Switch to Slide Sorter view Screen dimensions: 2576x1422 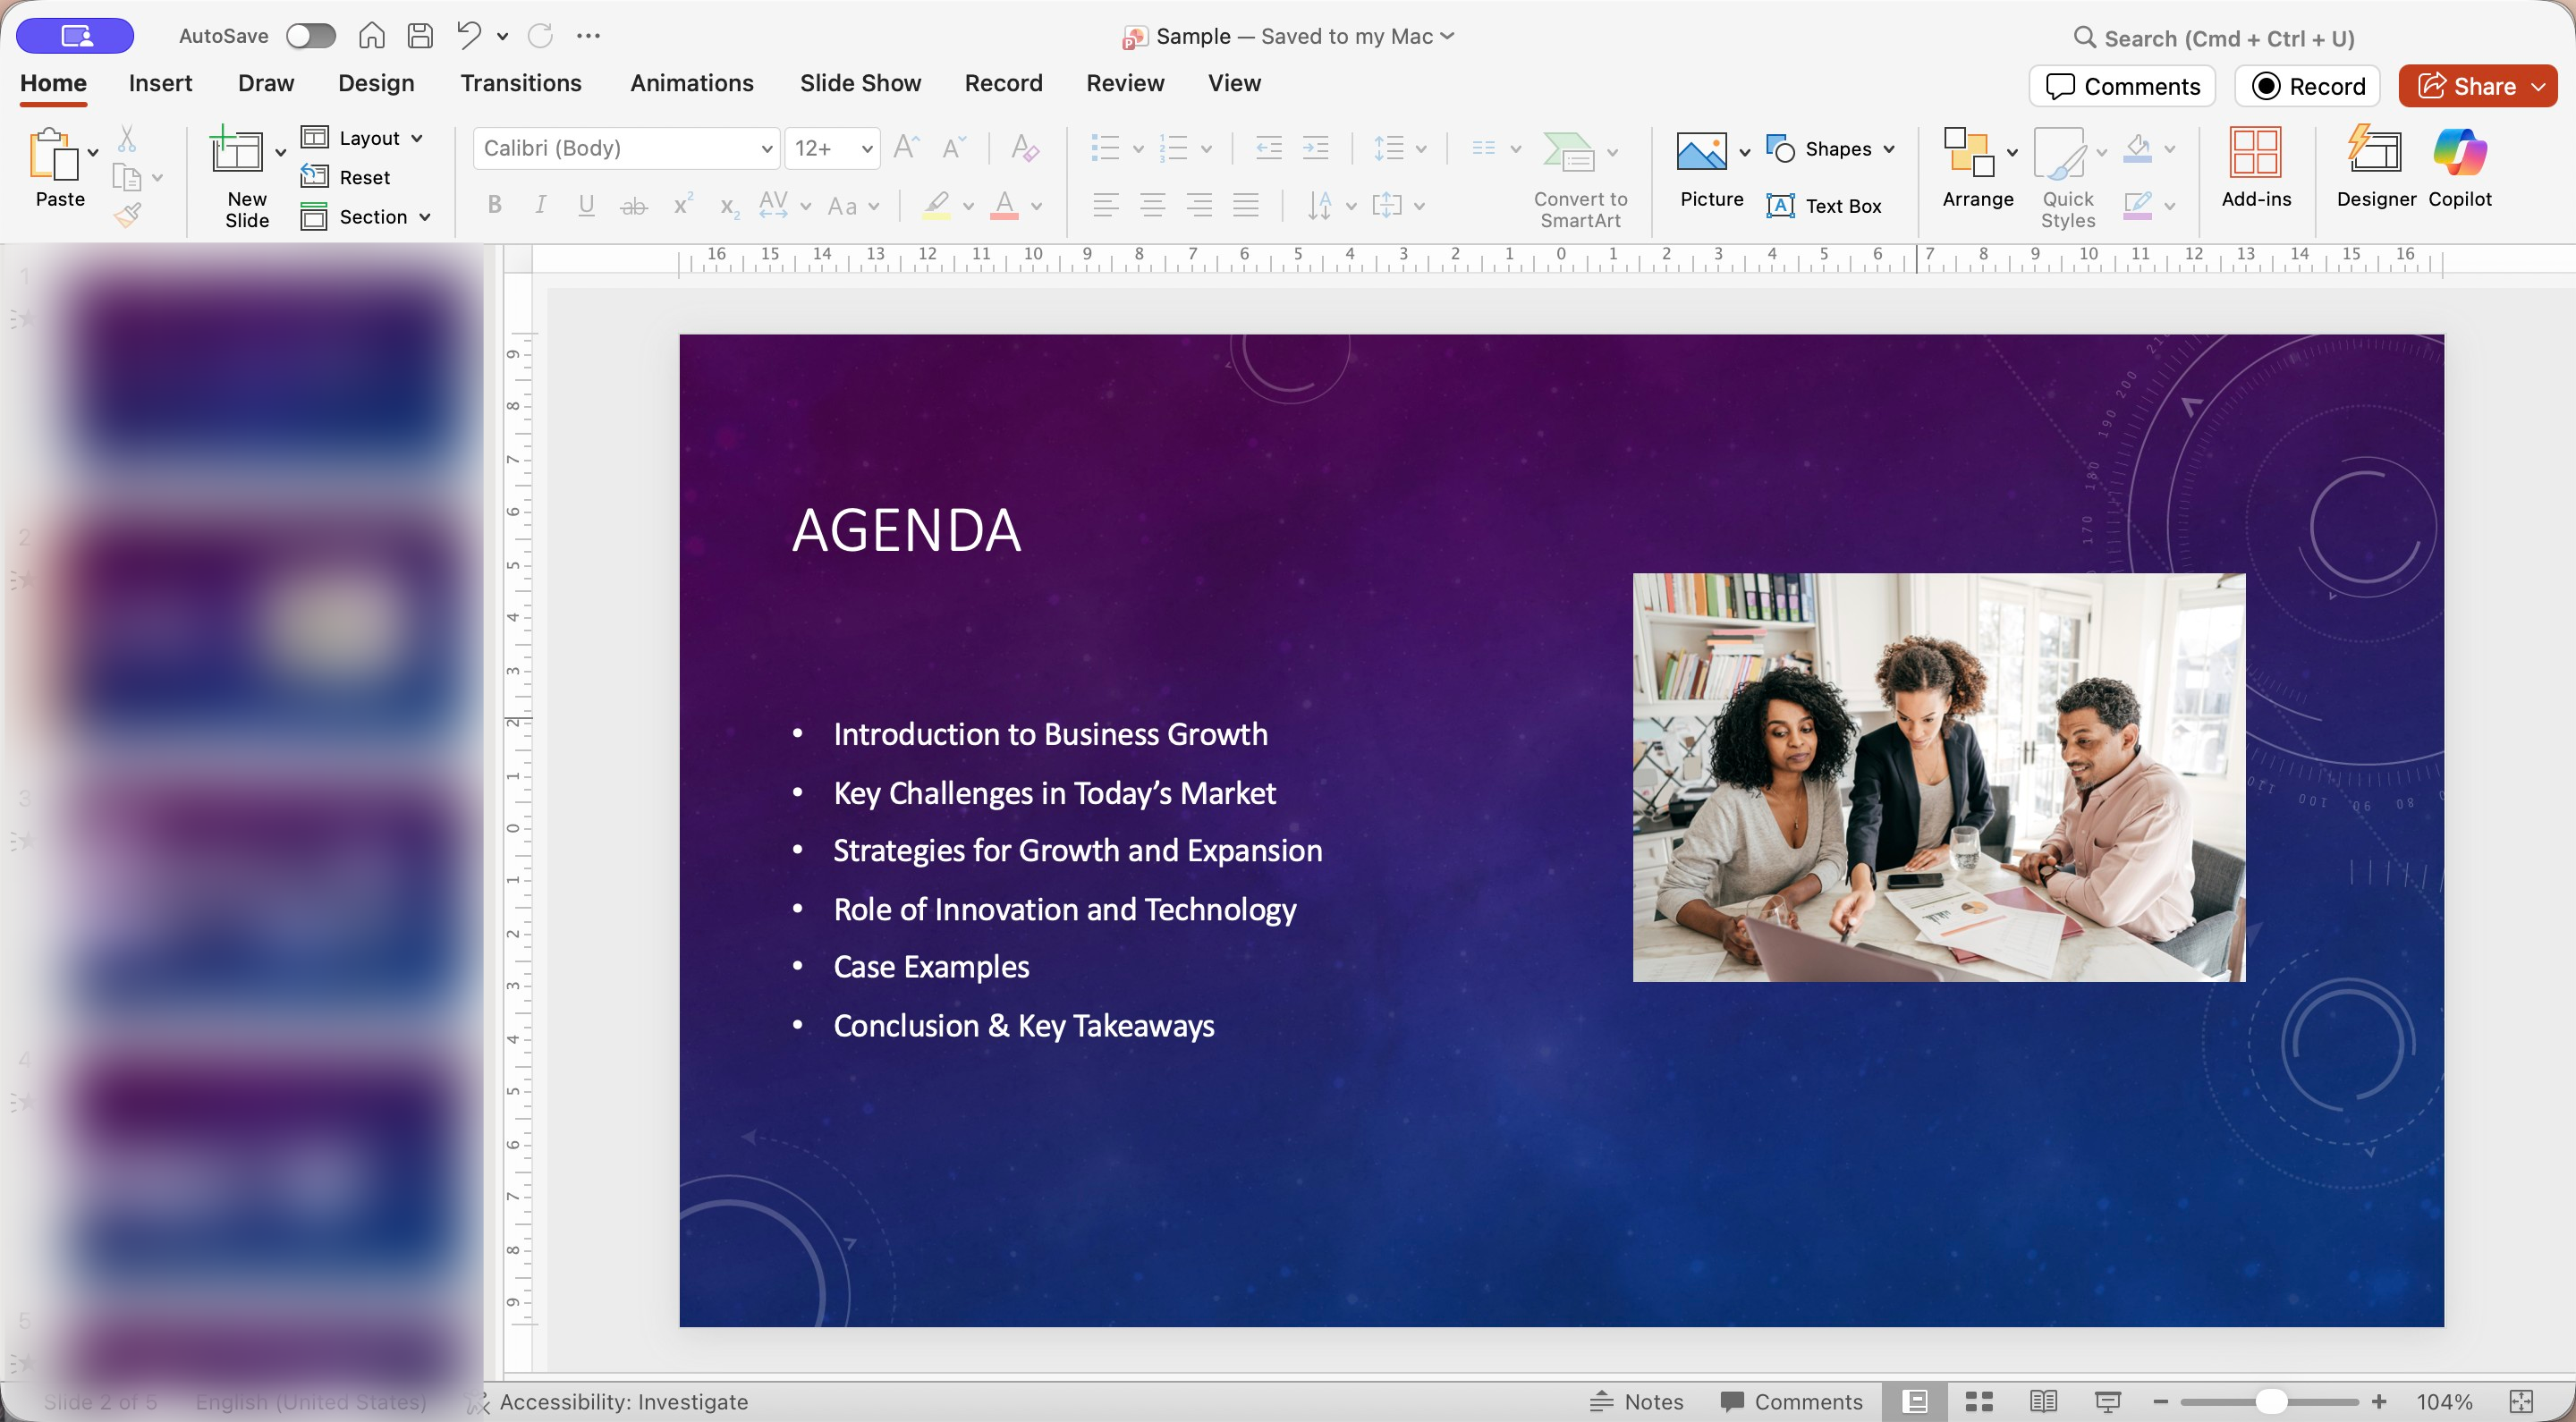tap(1979, 1401)
